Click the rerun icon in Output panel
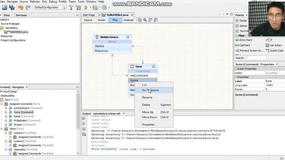Screen dimensions: 285x160 [84, 119]
